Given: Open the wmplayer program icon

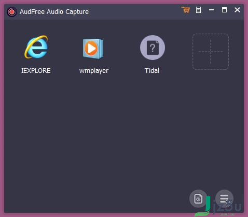Looking at the screenshot, I should 93,49.
